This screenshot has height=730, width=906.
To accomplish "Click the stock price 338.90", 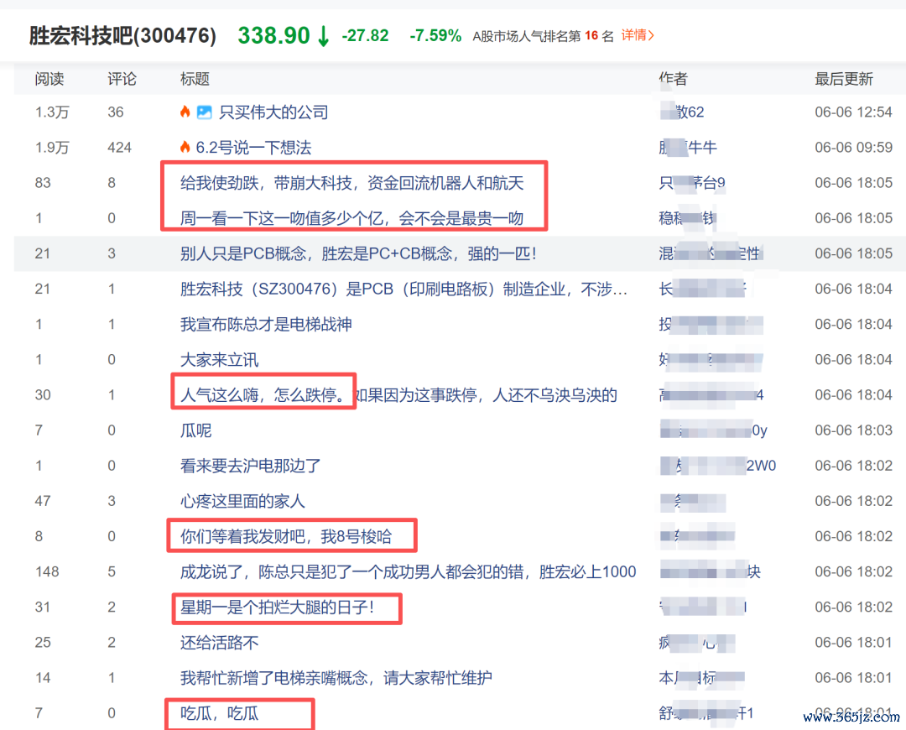I will tap(273, 36).
